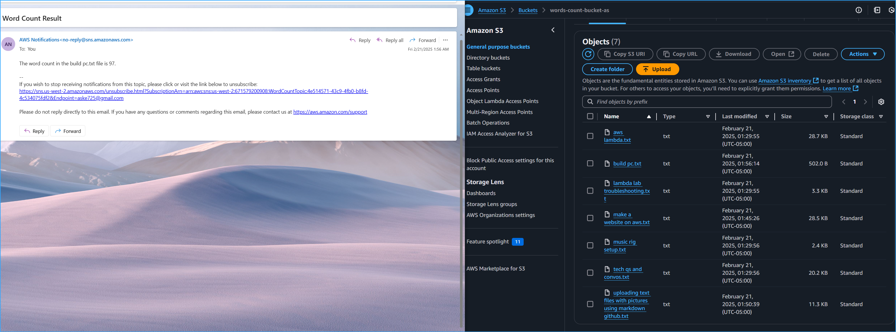Check the box for aws lambda.txt
Image resolution: width=896 pixels, height=332 pixels.
pyautogui.click(x=590, y=136)
